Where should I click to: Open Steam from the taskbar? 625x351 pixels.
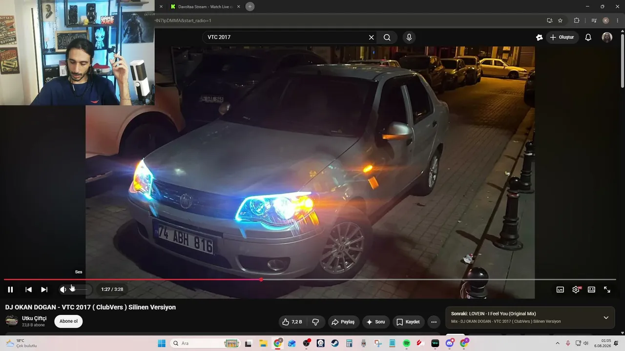tap(335, 343)
